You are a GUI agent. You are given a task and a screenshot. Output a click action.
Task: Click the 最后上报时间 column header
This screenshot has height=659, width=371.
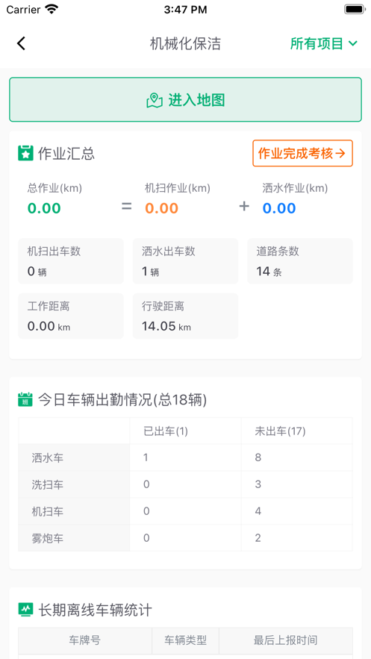[x=285, y=640]
